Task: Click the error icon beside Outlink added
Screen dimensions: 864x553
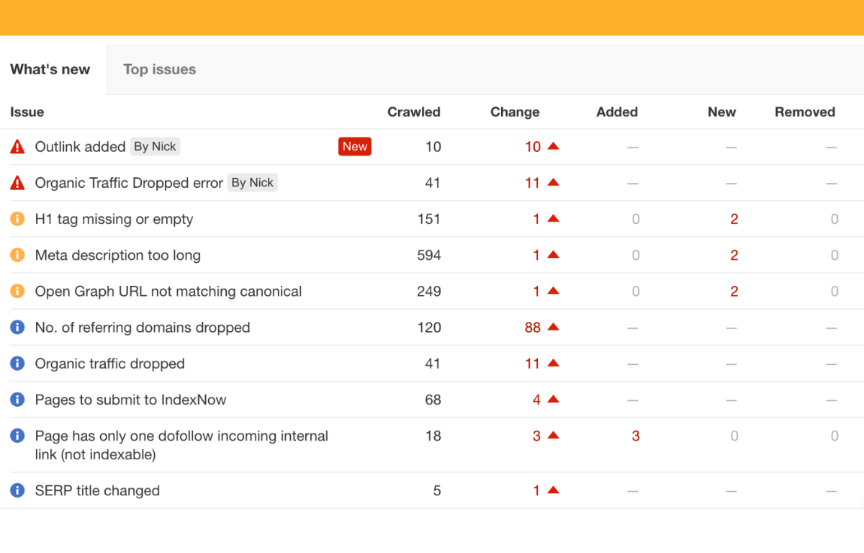Action: tap(17, 147)
